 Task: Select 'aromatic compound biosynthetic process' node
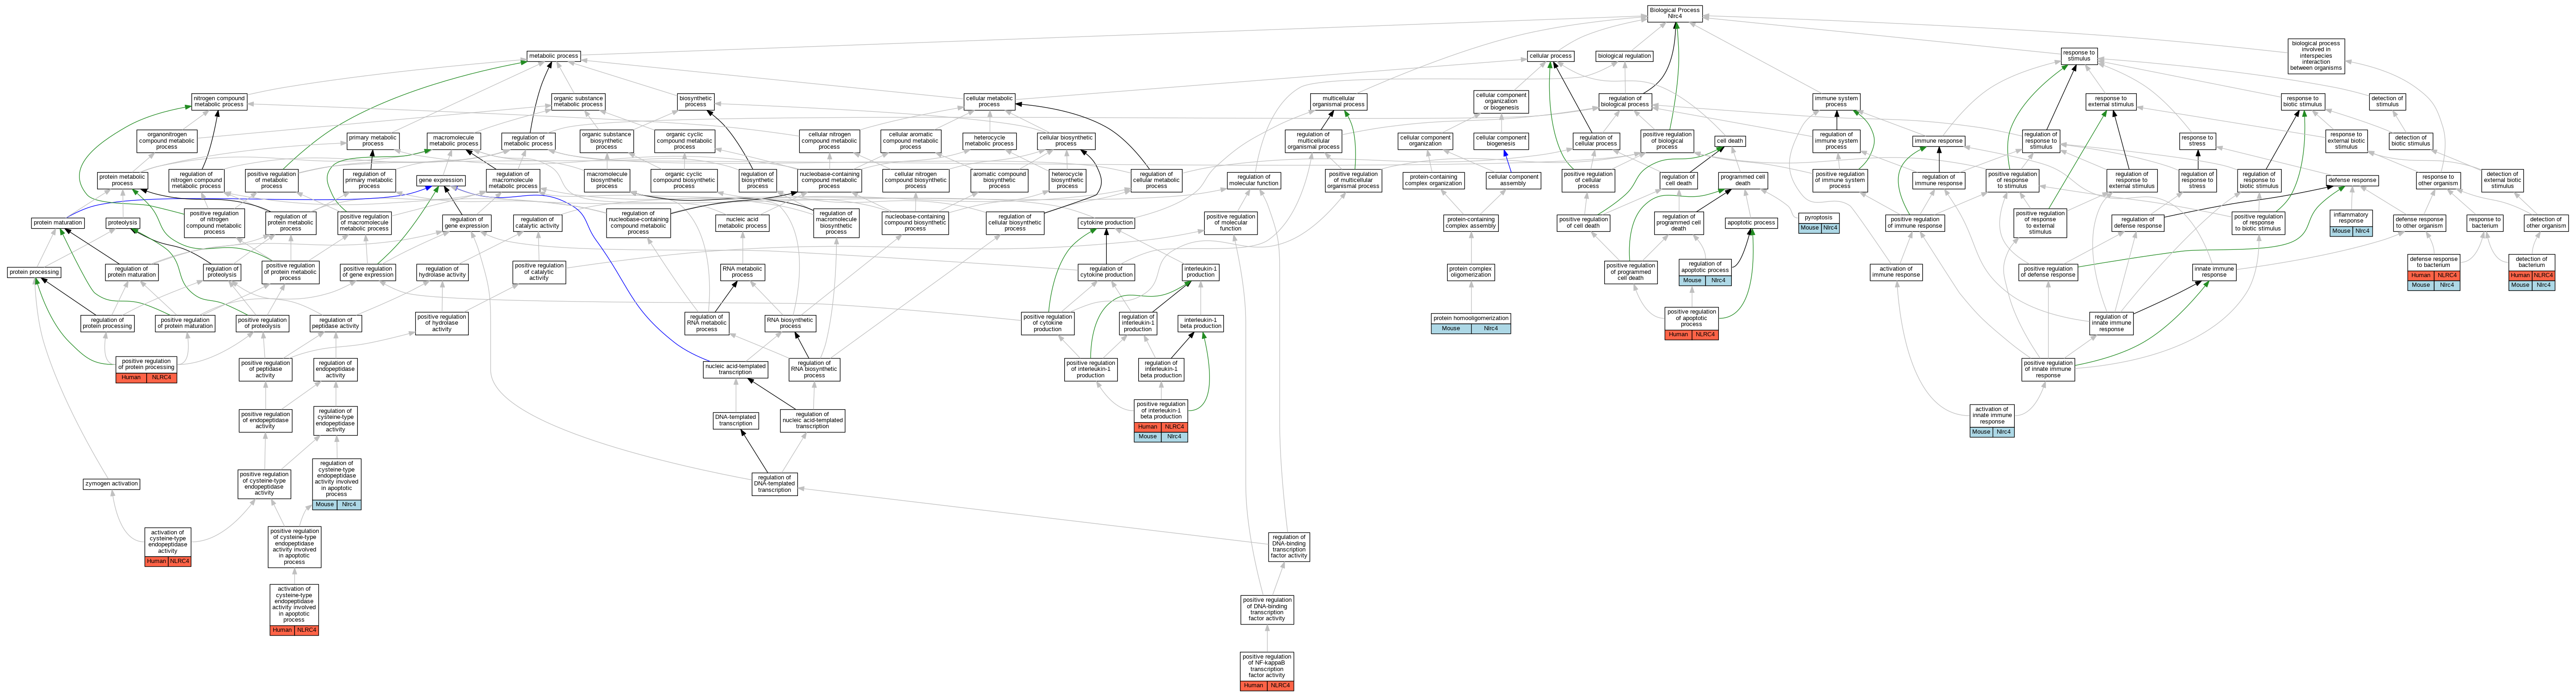click(999, 180)
